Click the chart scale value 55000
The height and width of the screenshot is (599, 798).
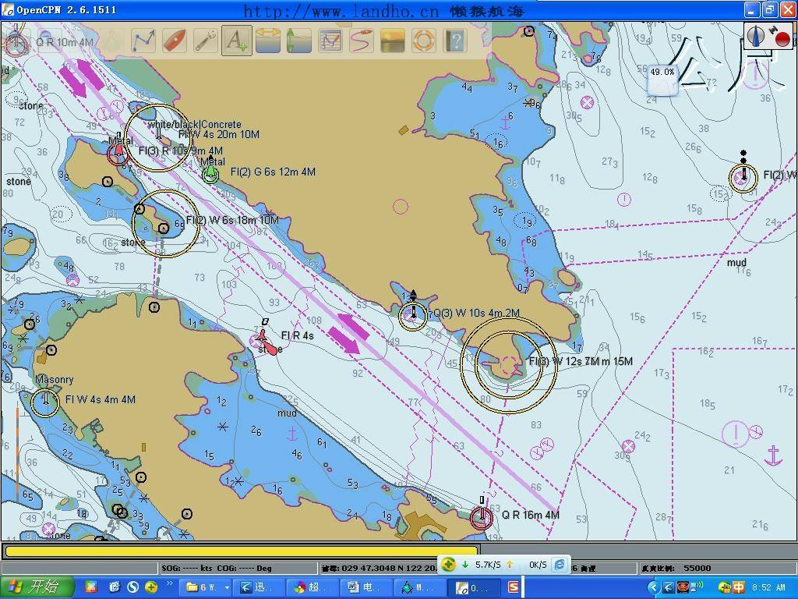point(697,568)
